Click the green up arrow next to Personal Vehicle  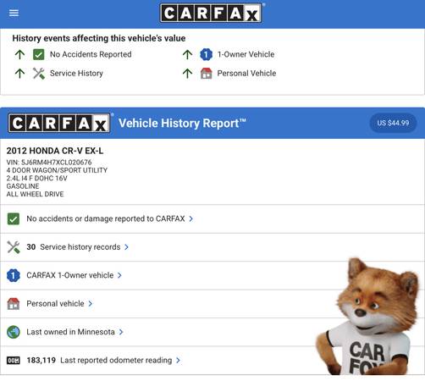pos(187,74)
